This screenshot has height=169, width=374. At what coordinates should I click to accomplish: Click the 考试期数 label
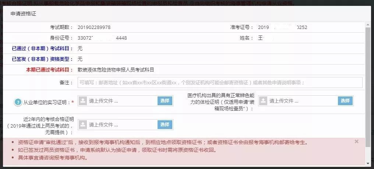[61, 27]
